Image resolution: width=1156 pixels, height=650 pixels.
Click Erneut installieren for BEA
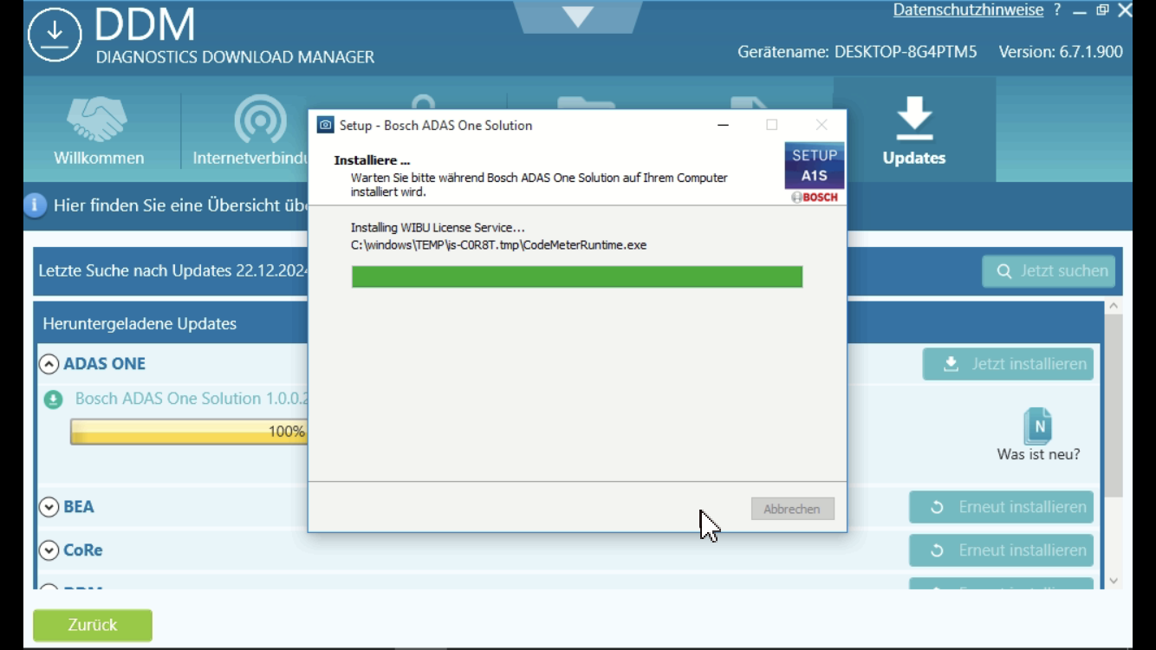tap(1001, 507)
